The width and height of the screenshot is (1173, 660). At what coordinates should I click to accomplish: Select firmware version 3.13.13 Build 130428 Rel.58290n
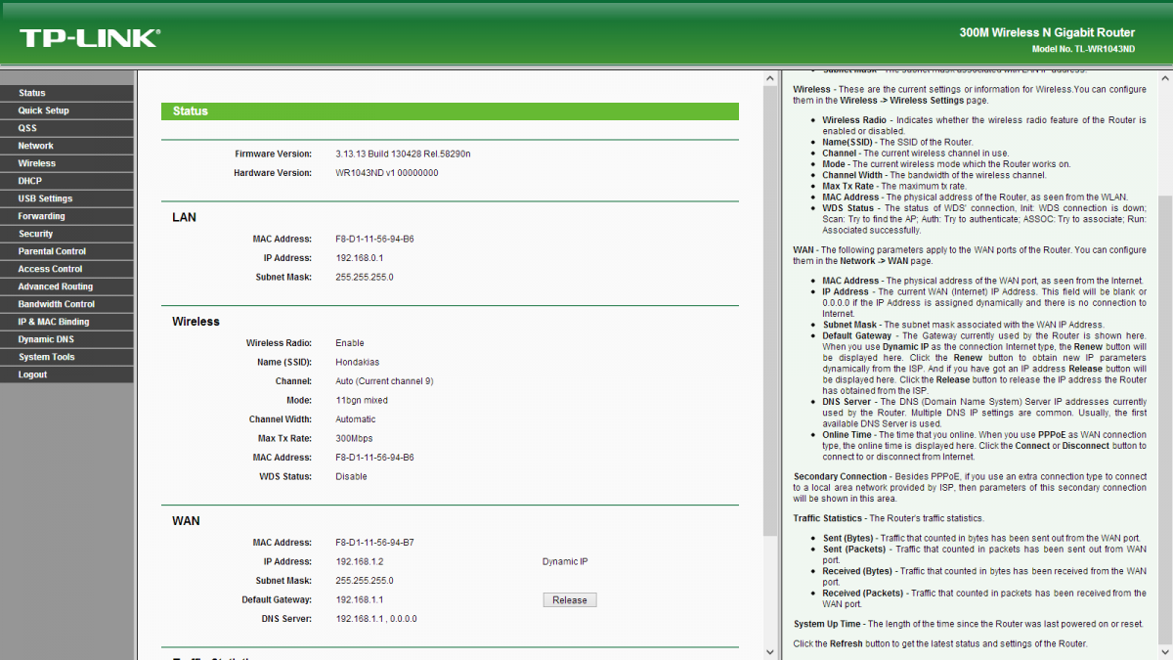[403, 154]
